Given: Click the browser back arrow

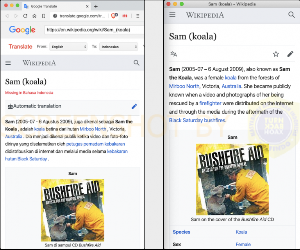Looking at the screenshot, I should point(7,16).
